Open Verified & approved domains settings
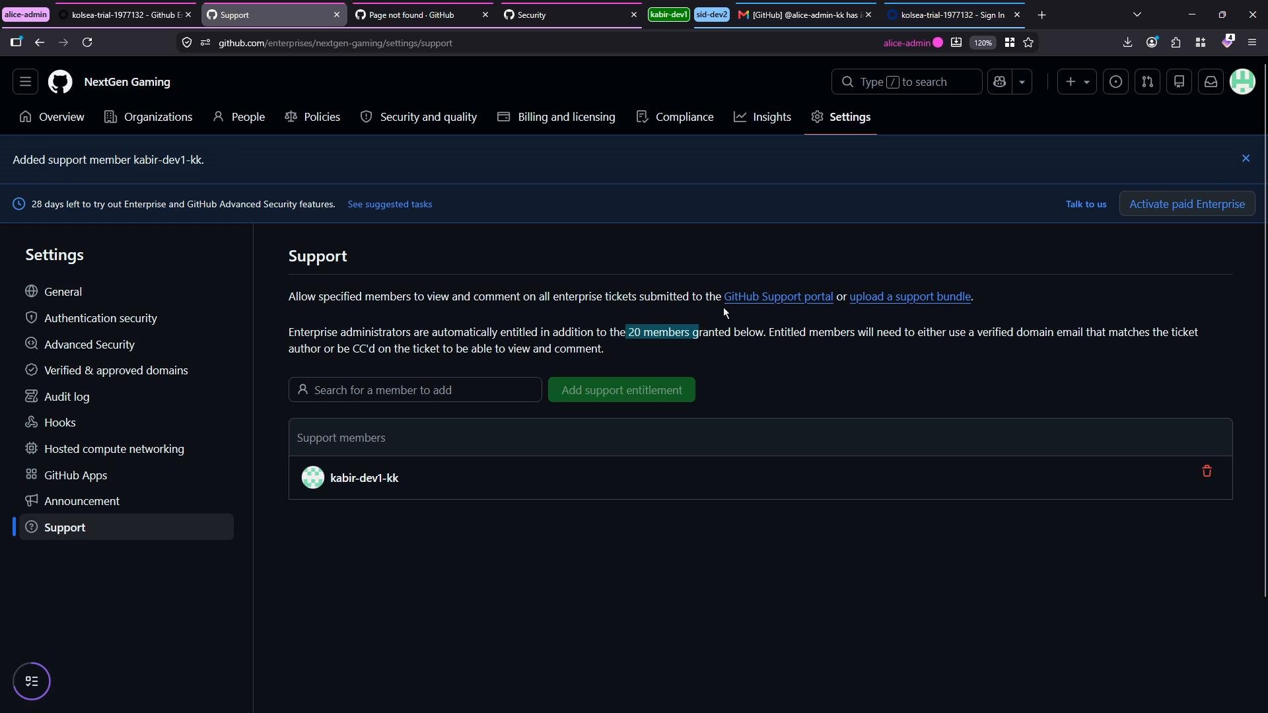This screenshot has height=713, width=1268. click(126, 370)
